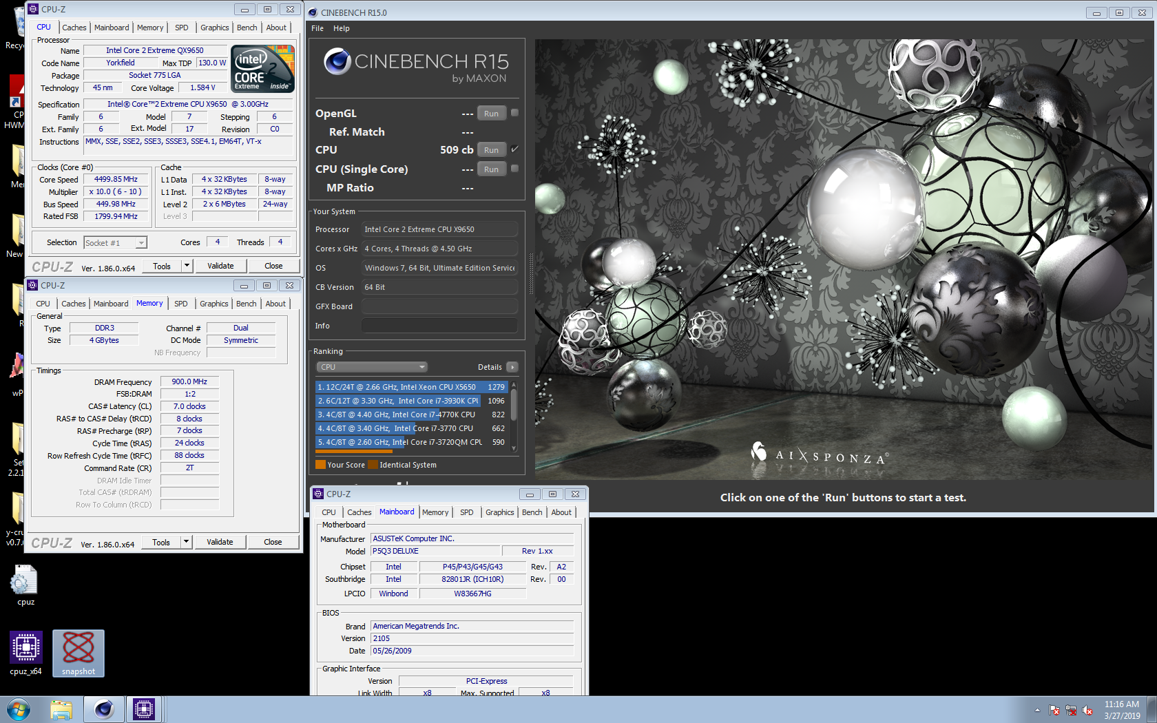Image resolution: width=1157 pixels, height=723 pixels.
Task: Open File Explorer from the taskbar
Action: [x=61, y=710]
